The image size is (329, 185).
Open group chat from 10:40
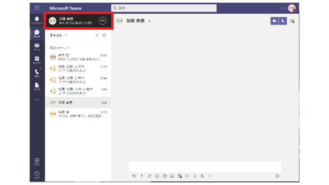pyautogui.click(x=78, y=80)
